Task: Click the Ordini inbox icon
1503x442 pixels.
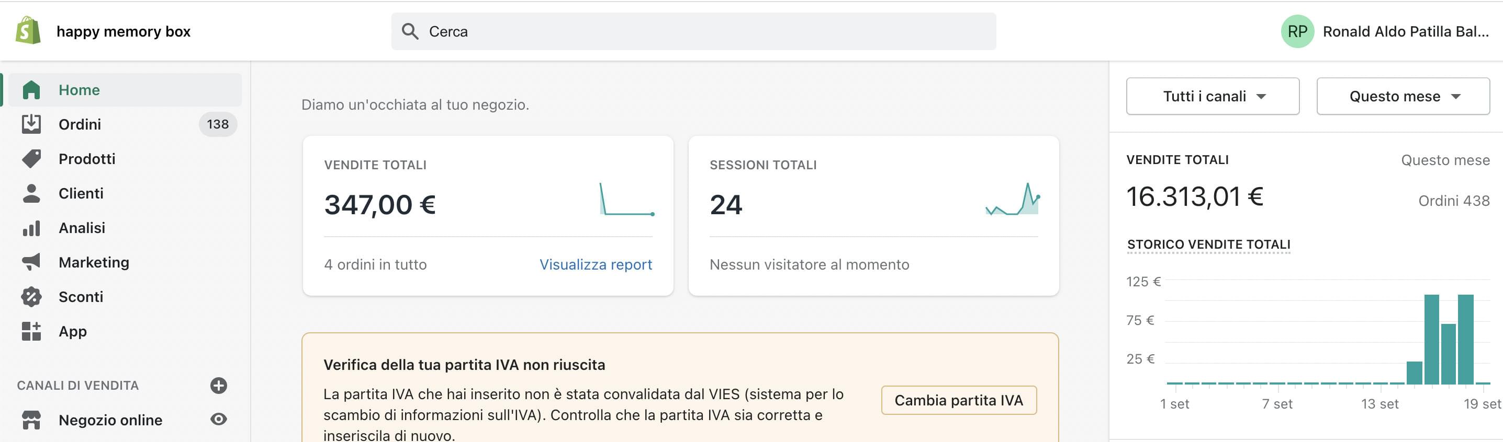Action: (x=31, y=124)
